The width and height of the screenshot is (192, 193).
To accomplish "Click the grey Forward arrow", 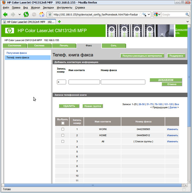I will pos(13,14).
